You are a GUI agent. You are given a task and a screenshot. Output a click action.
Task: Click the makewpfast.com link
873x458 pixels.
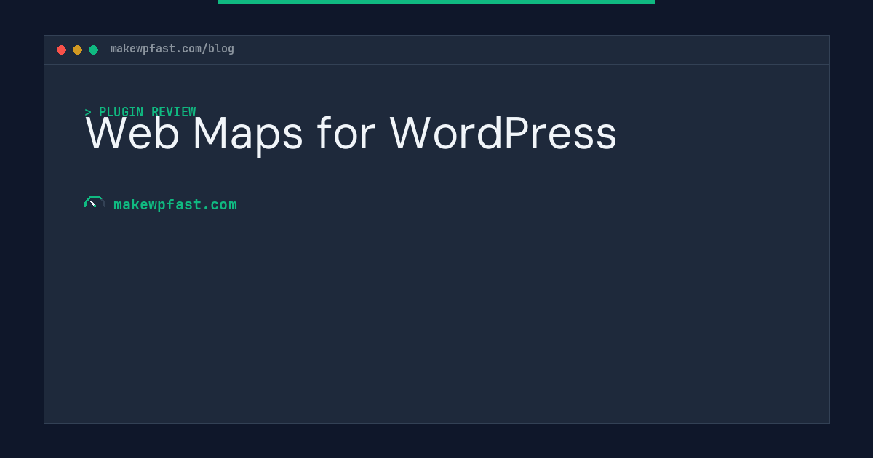click(x=175, y=204)
